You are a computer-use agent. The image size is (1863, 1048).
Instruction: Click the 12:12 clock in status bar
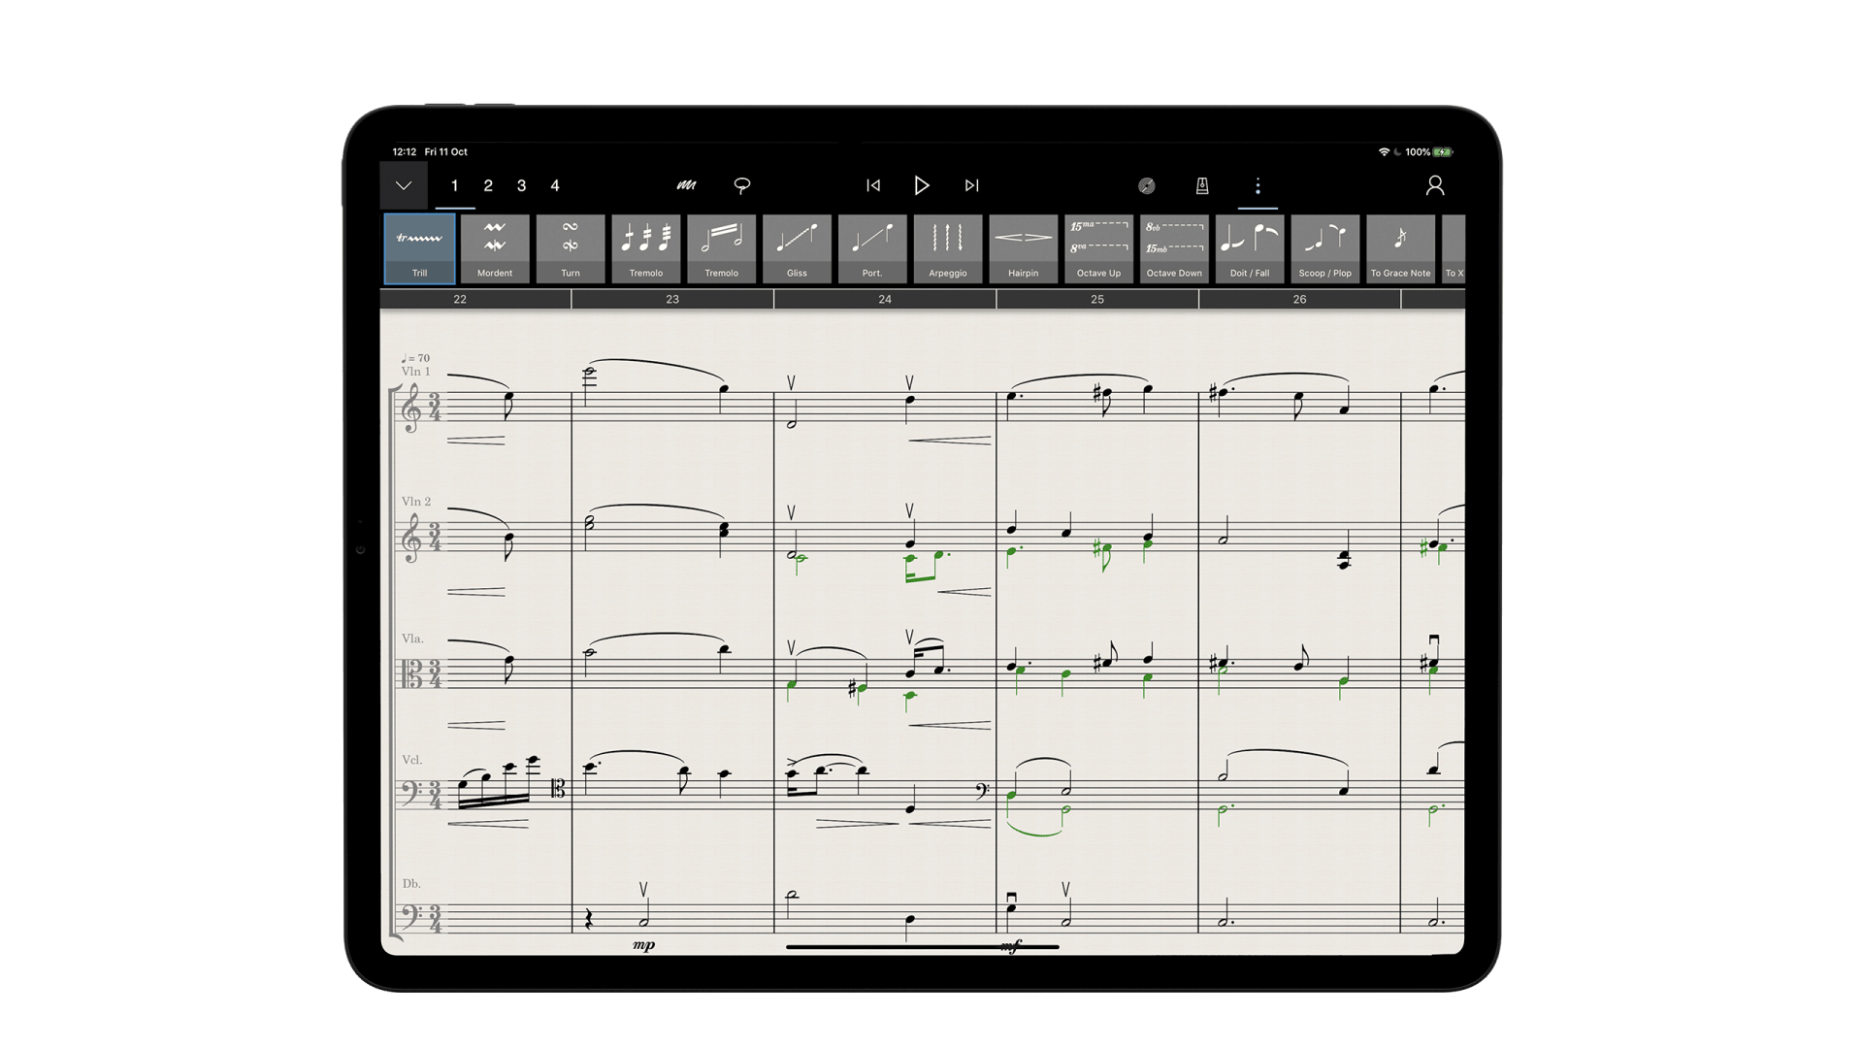(404, 152)
